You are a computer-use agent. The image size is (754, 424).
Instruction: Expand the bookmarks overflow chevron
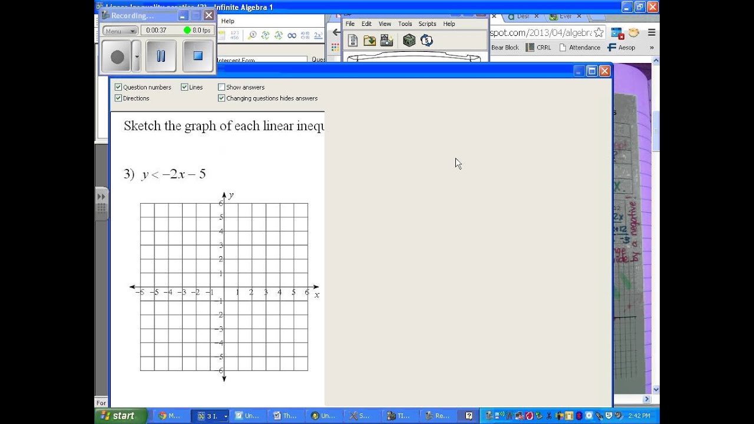652,48
